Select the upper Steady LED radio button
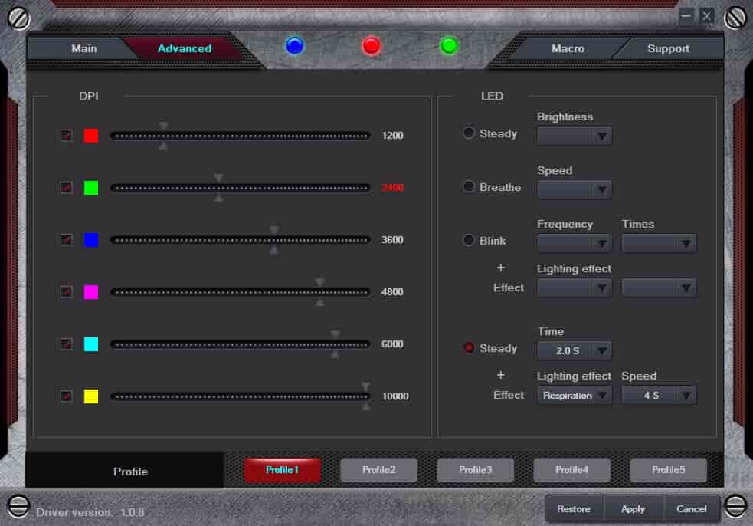Screen dimensions: 753x526 (469, 133)
